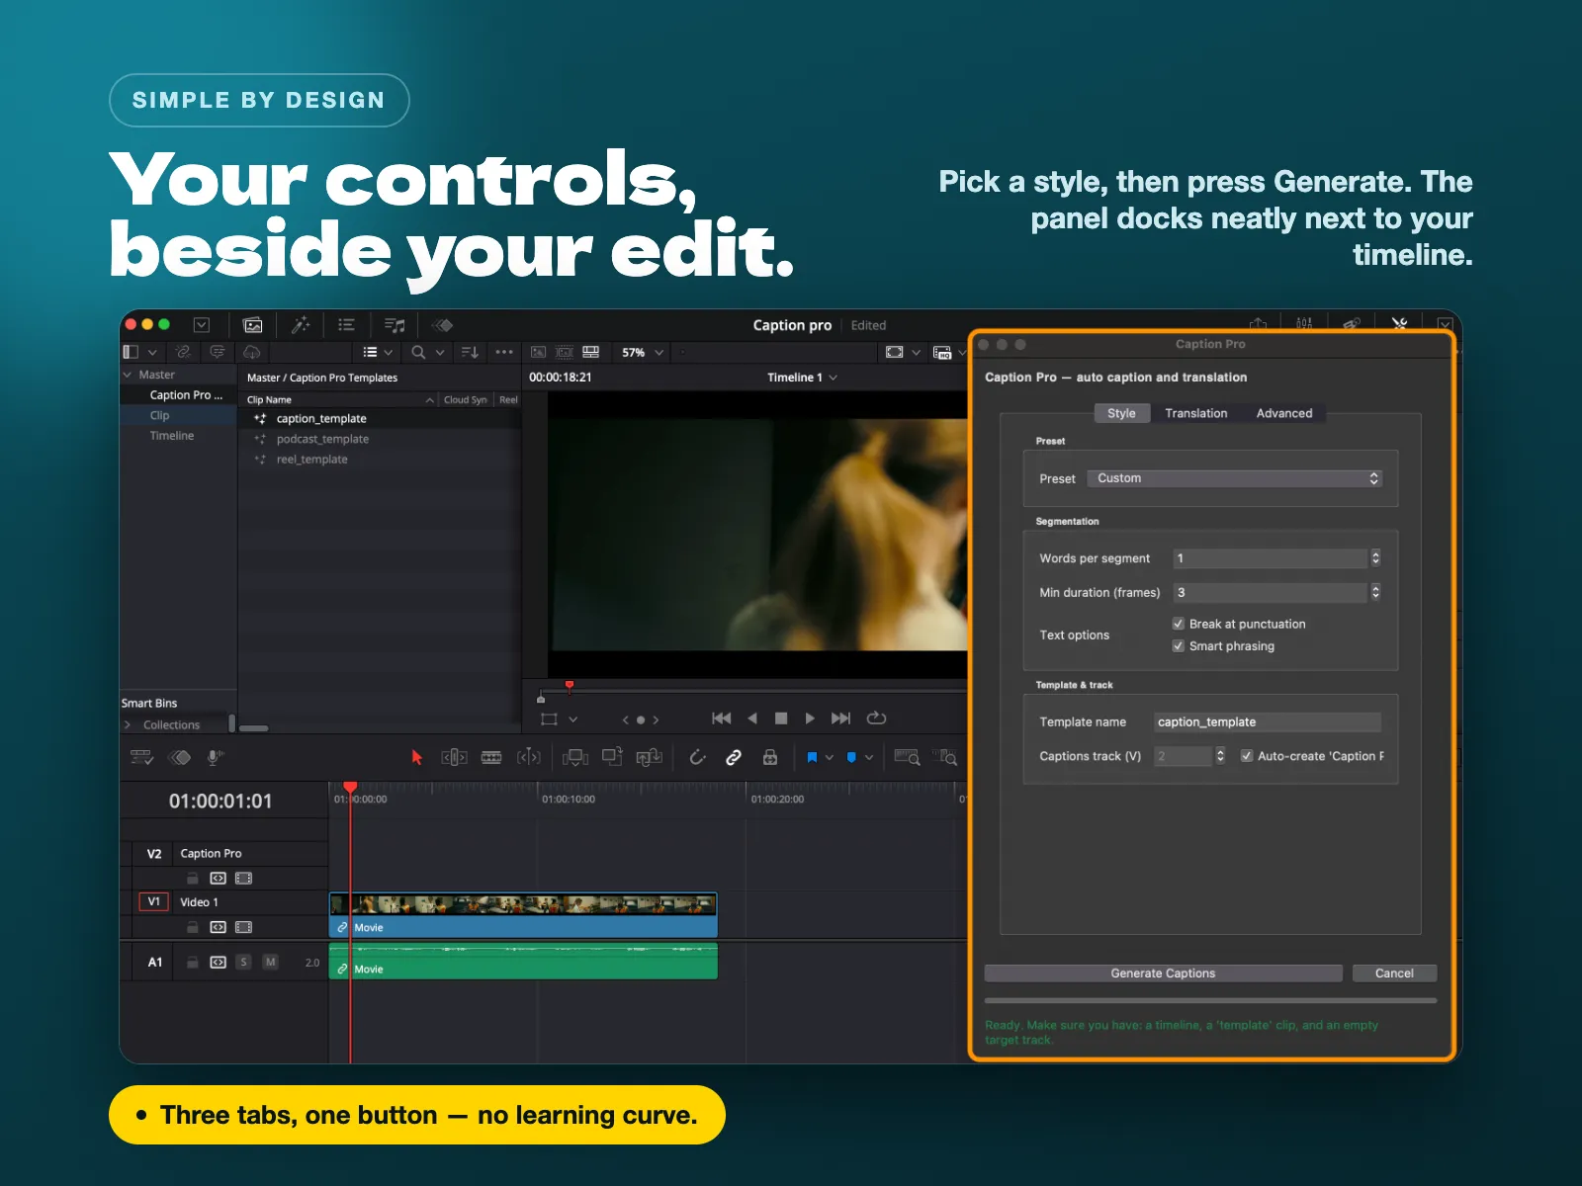Click the Insert clip icon
1582x1186 pixels.
click(x=575, y=757)
